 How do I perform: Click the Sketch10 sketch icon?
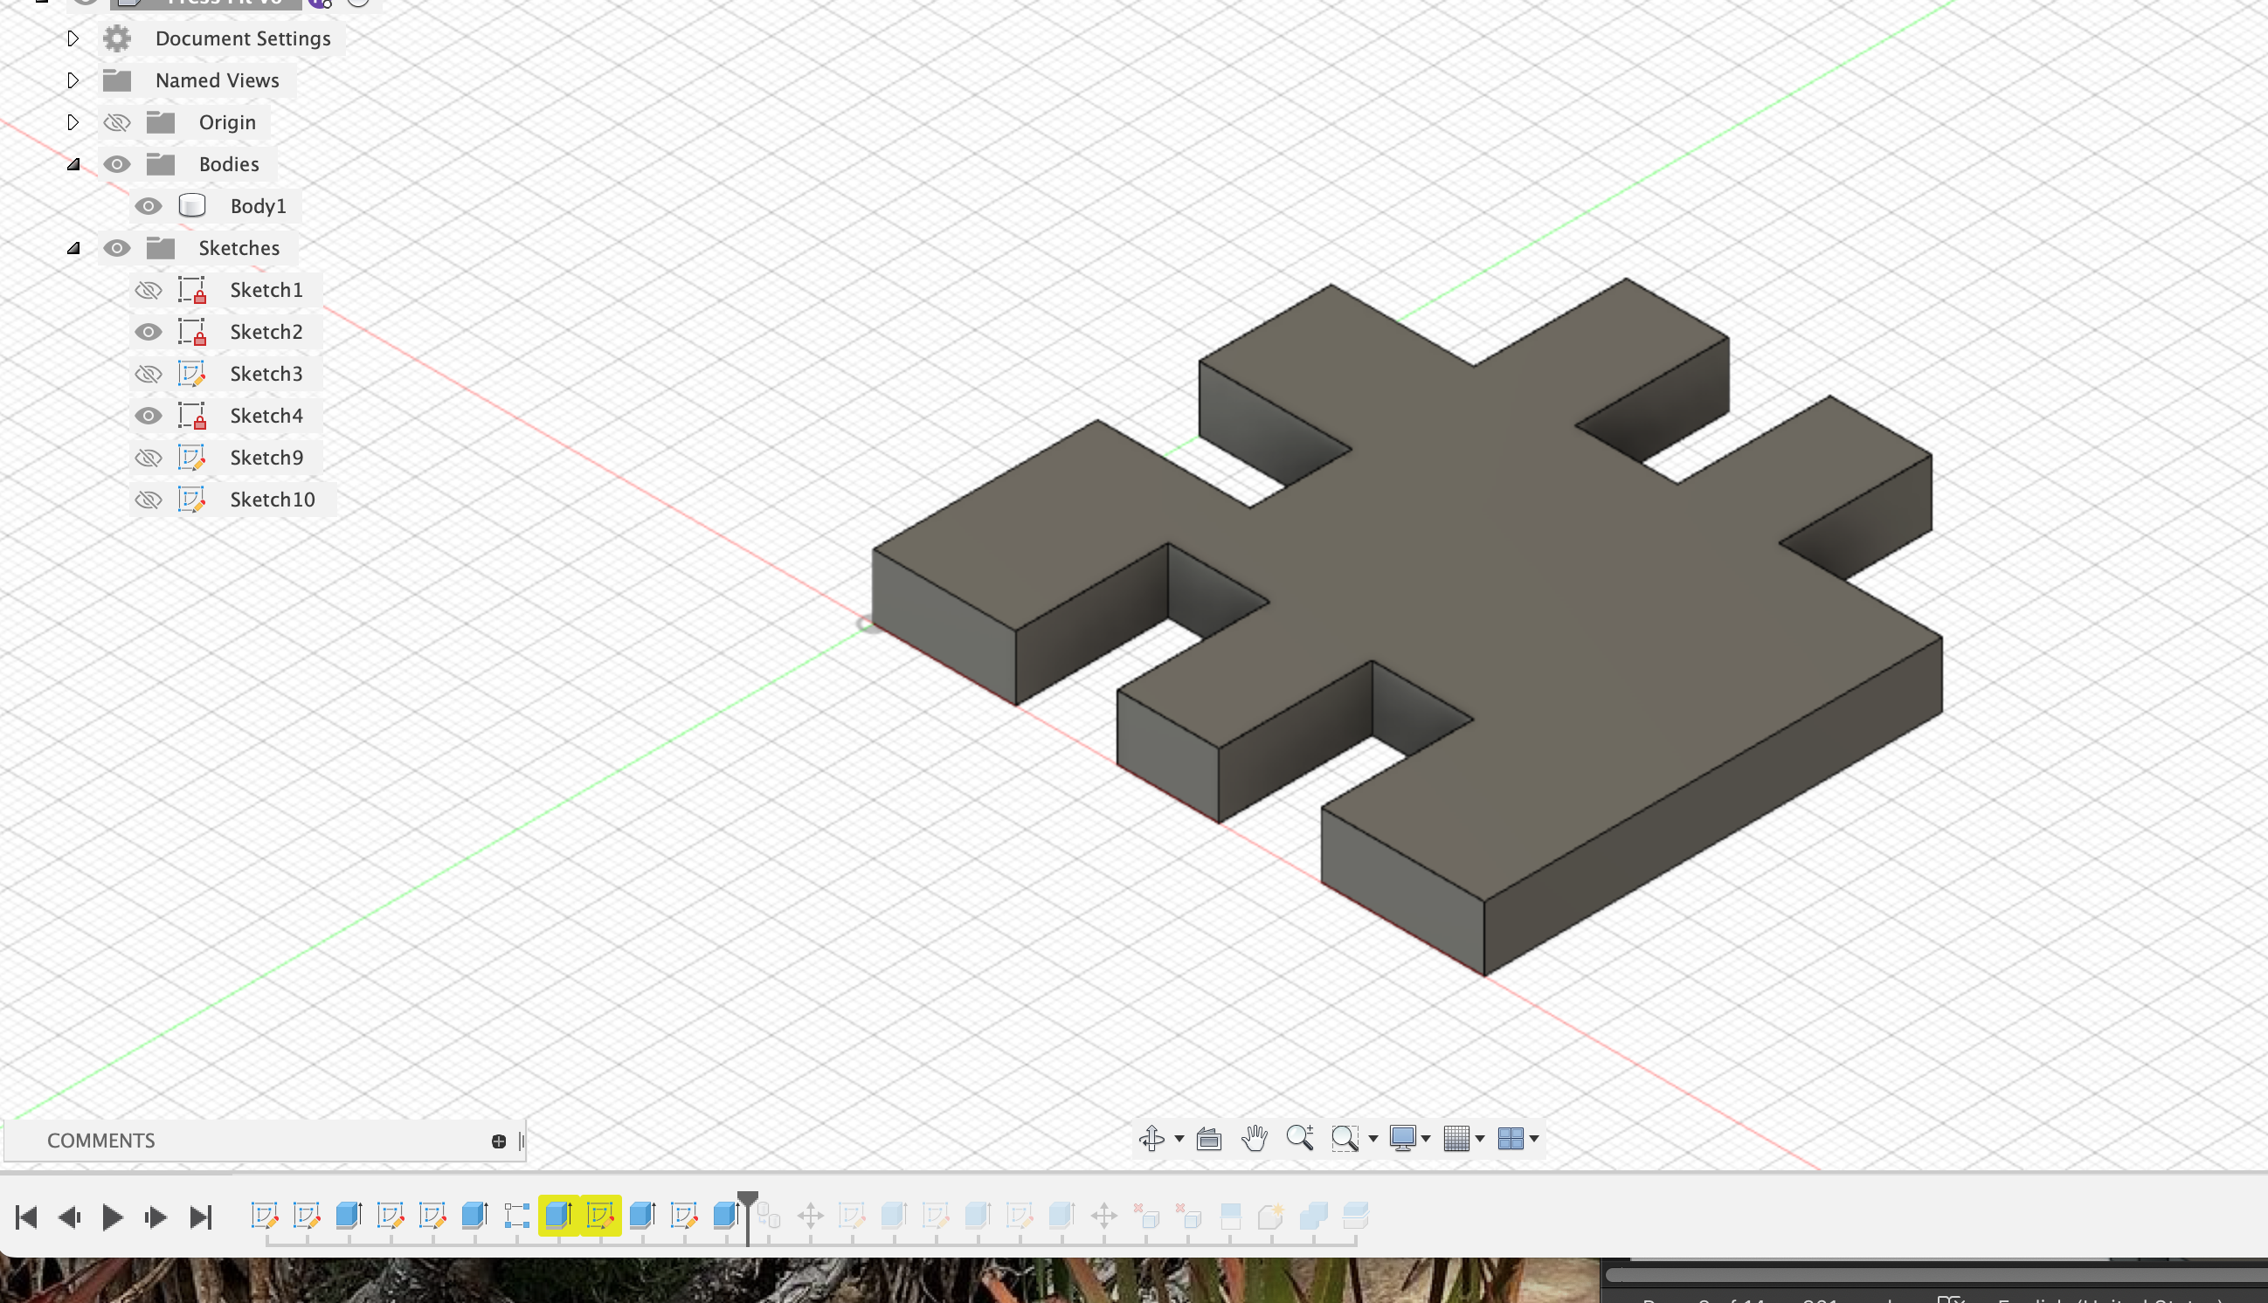[x=192, y=500]
